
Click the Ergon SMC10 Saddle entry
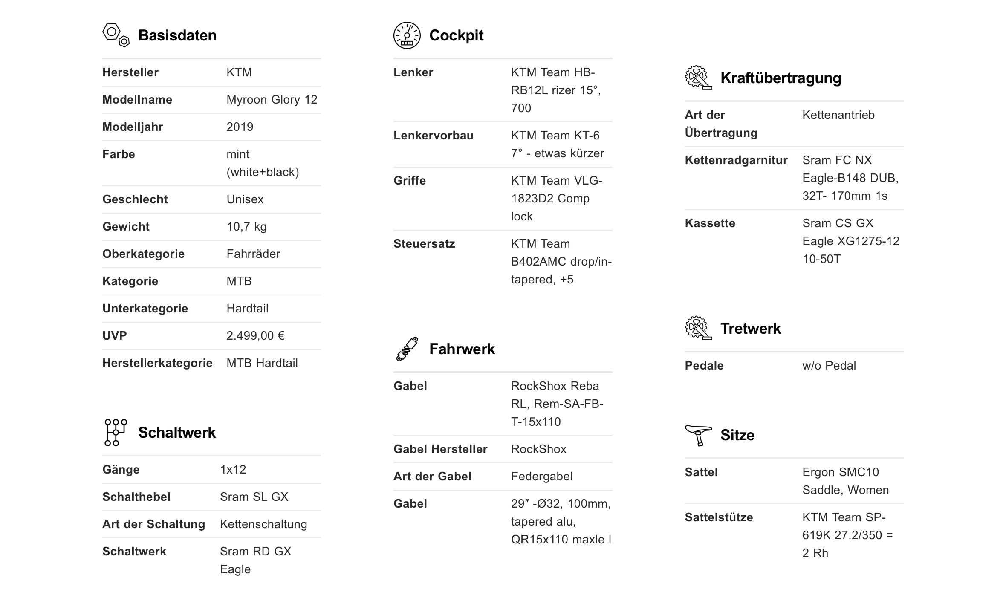845,481
